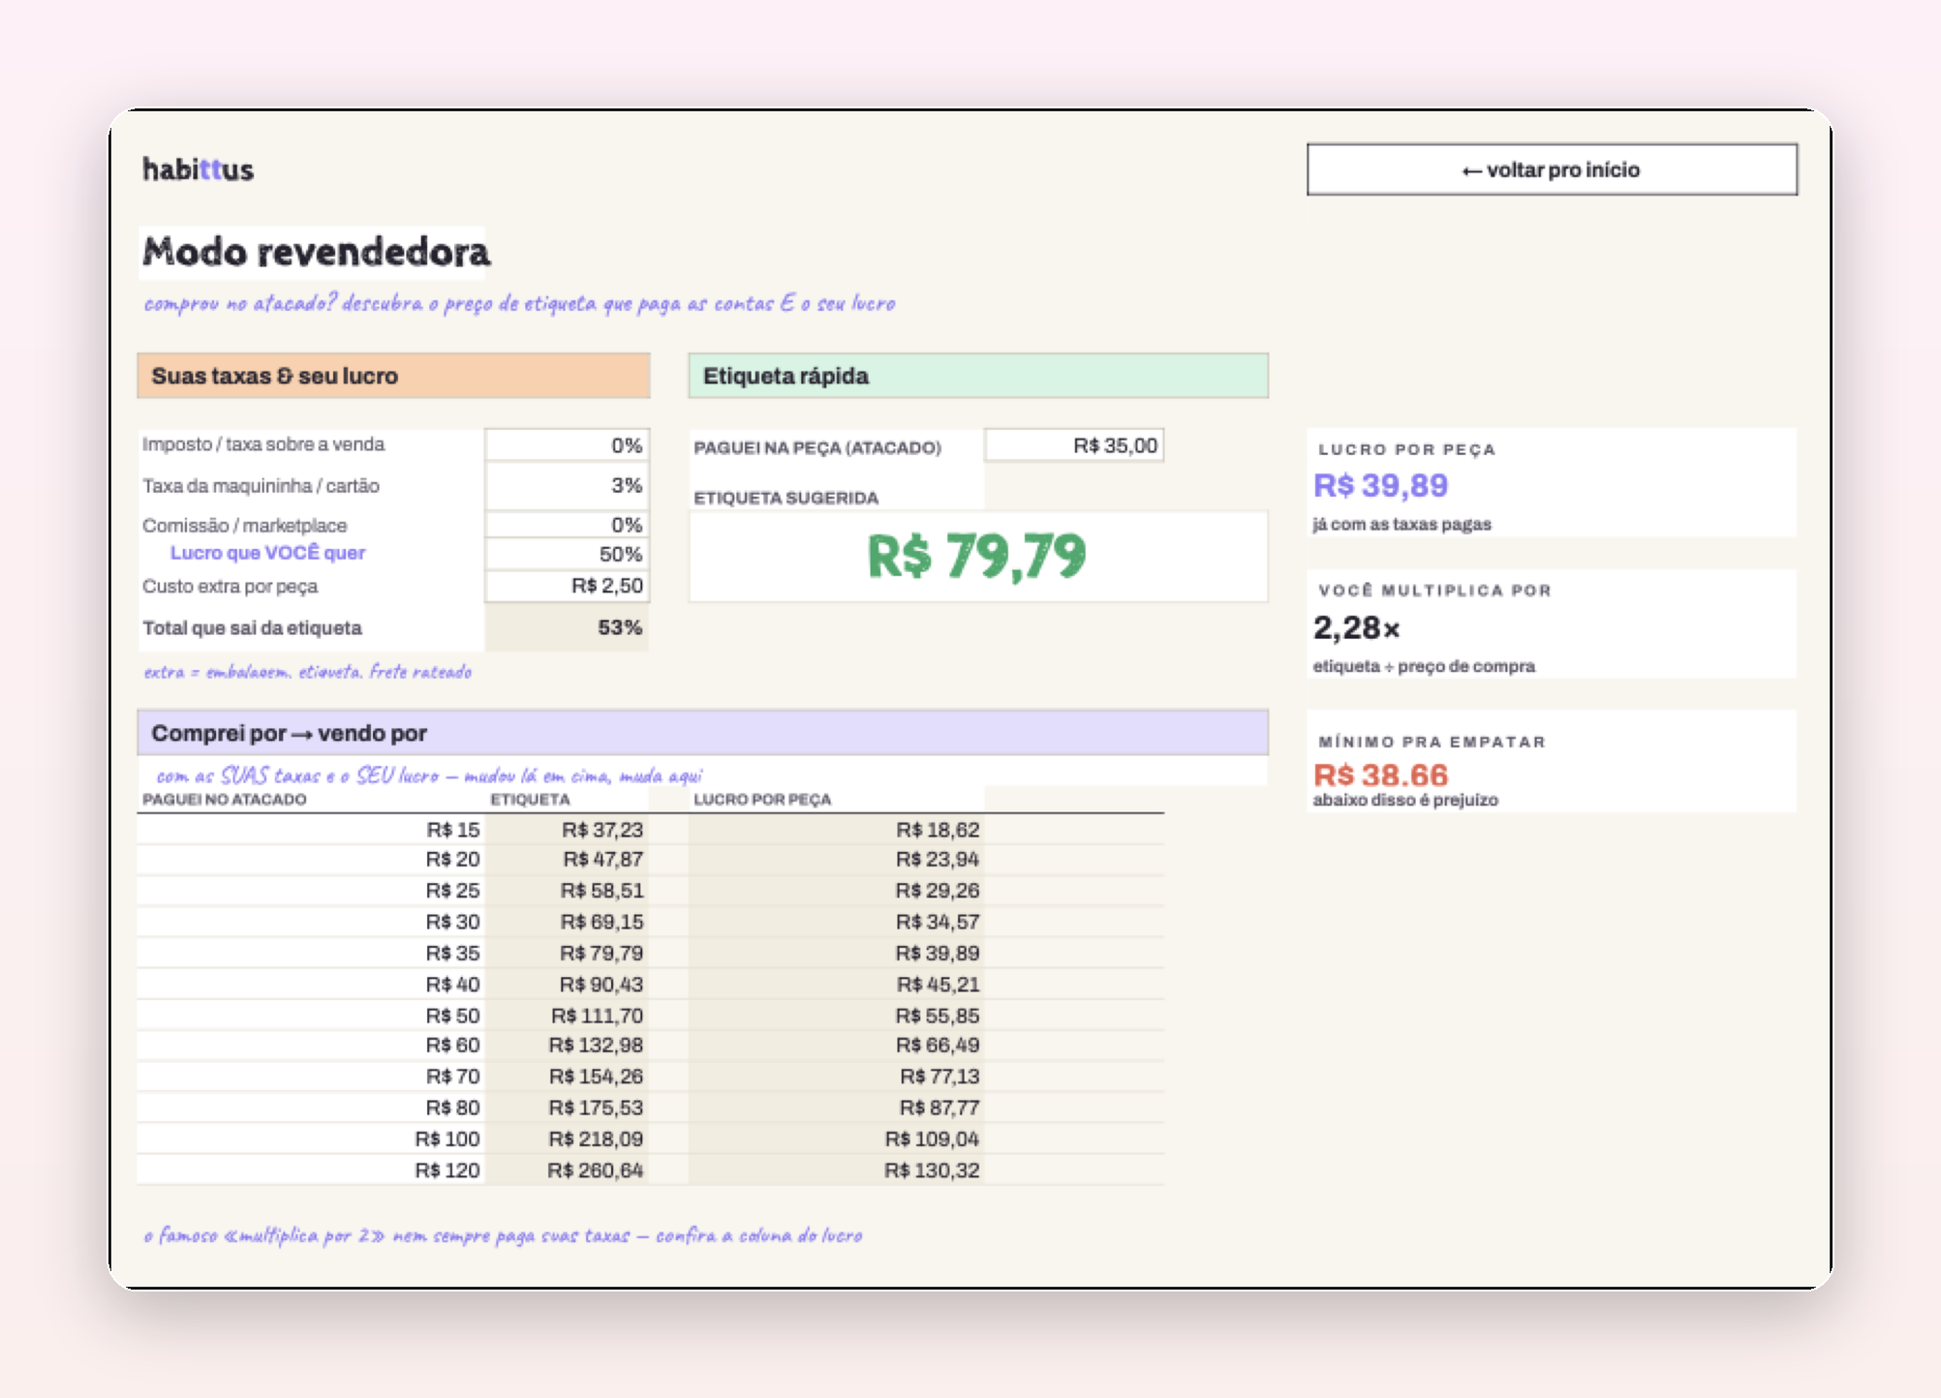Select the Imposto / taxa sobre a venda field
The image size is (1941, 1398).
click(567, 445)
